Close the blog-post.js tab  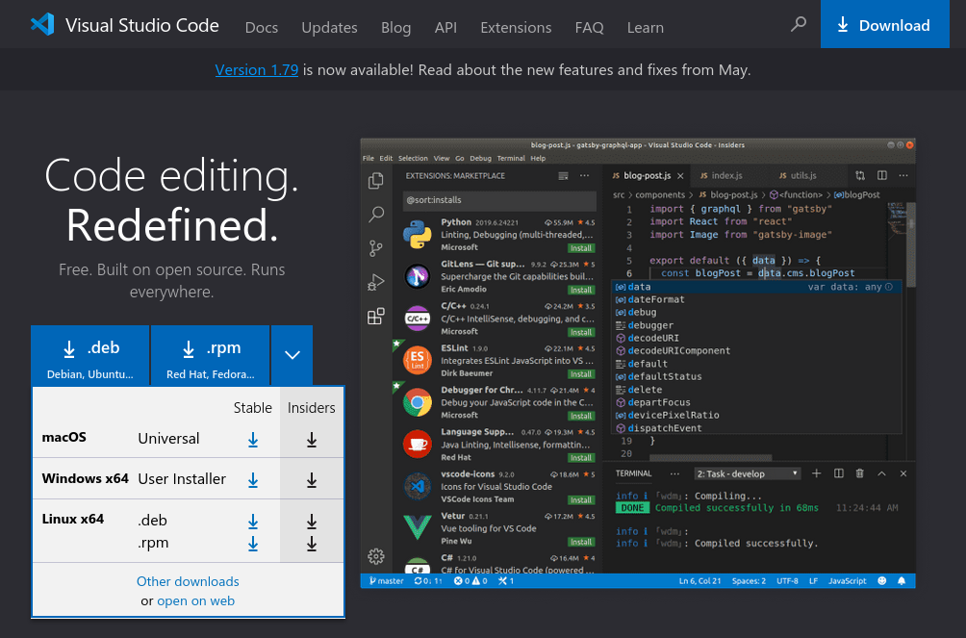(680, 176)
